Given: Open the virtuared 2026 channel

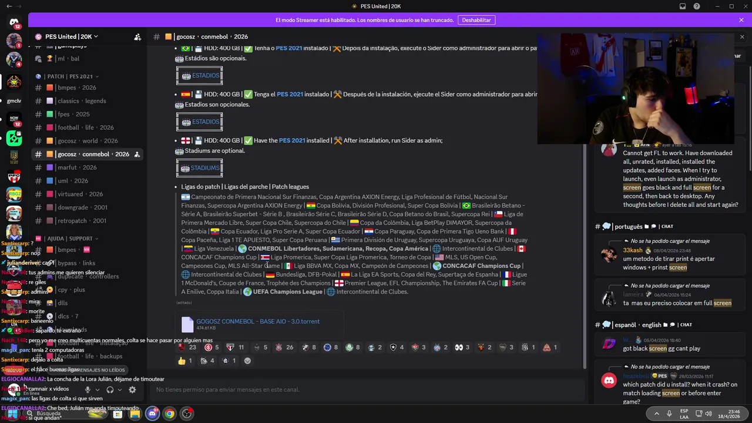Looking at the screenshot, I should click(x=86, y=194).
